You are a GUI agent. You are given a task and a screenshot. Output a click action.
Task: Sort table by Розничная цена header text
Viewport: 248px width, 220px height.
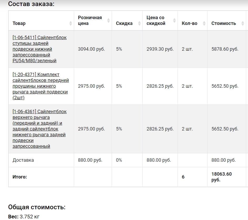[90, 20]
